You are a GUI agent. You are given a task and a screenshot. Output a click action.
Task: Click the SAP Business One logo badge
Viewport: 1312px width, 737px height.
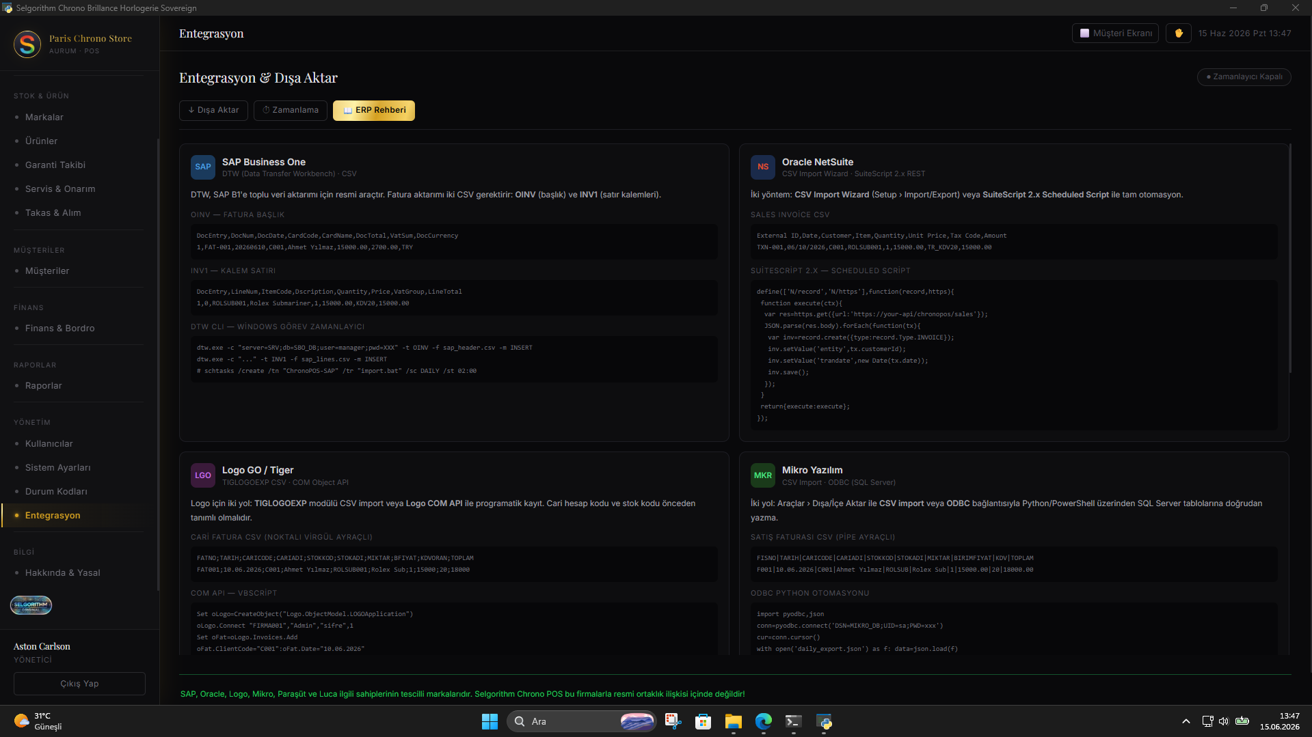click(203, 167)
